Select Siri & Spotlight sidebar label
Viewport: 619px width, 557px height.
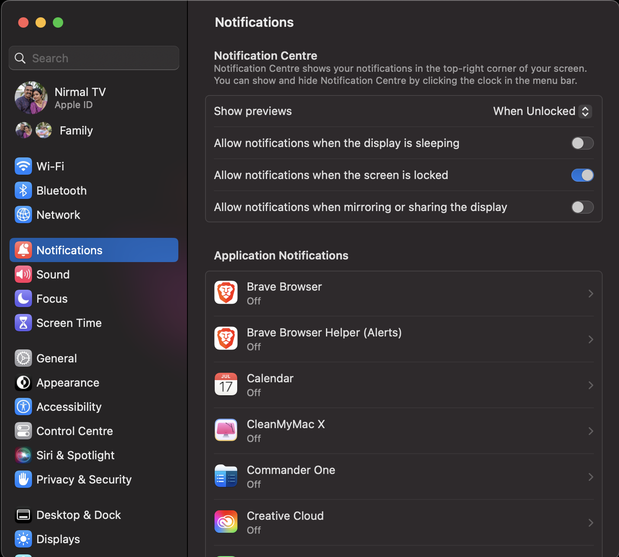75,455
